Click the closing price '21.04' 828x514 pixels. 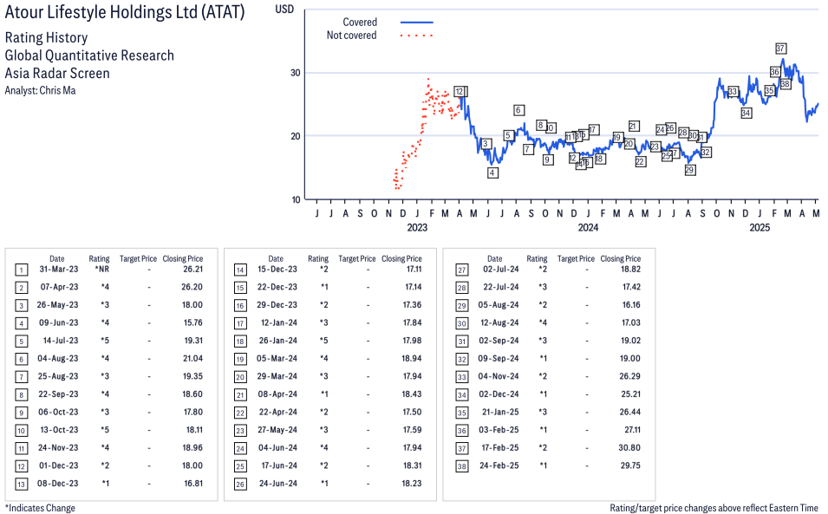tap(193, 358)
